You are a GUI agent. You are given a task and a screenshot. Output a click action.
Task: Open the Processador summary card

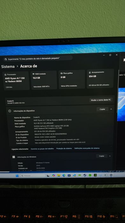[x=16, y=81]
